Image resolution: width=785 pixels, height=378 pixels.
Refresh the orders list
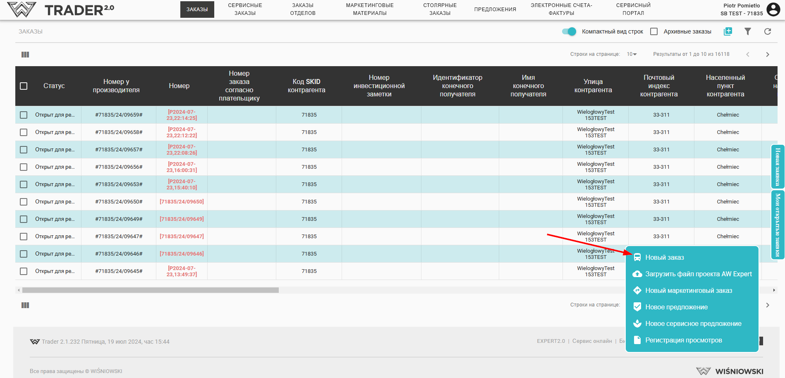[768, 31]
